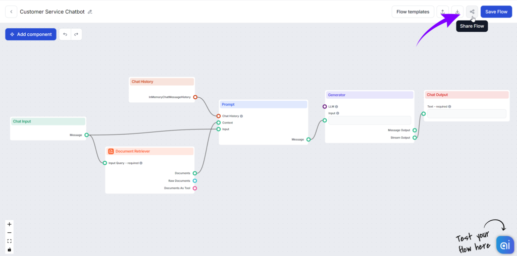
Task: Select the Document Retriever node header
Action: [x=150, y=151]
